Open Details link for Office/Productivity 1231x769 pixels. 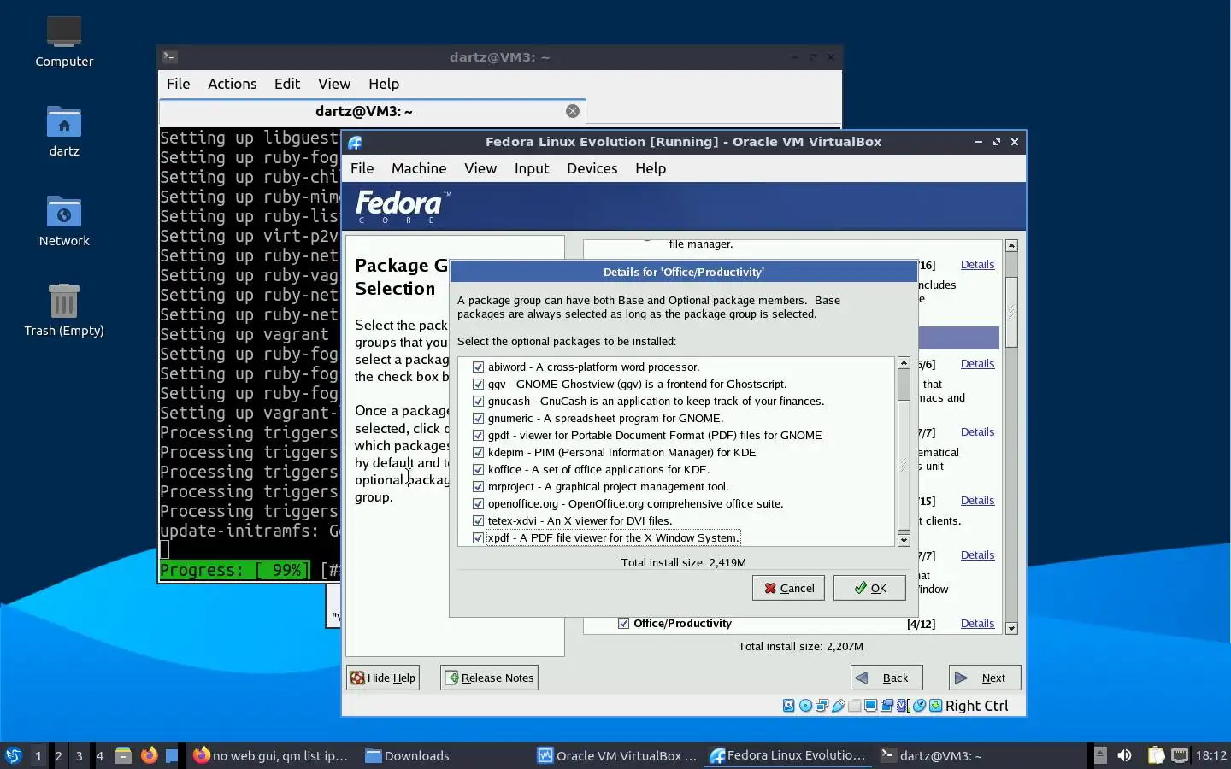tap(977, 623)
